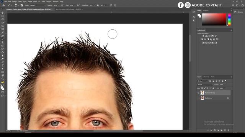Toggle lock image pixels brush icon
This screenshot has width=245, height=137.
click(x=205, y=88)
